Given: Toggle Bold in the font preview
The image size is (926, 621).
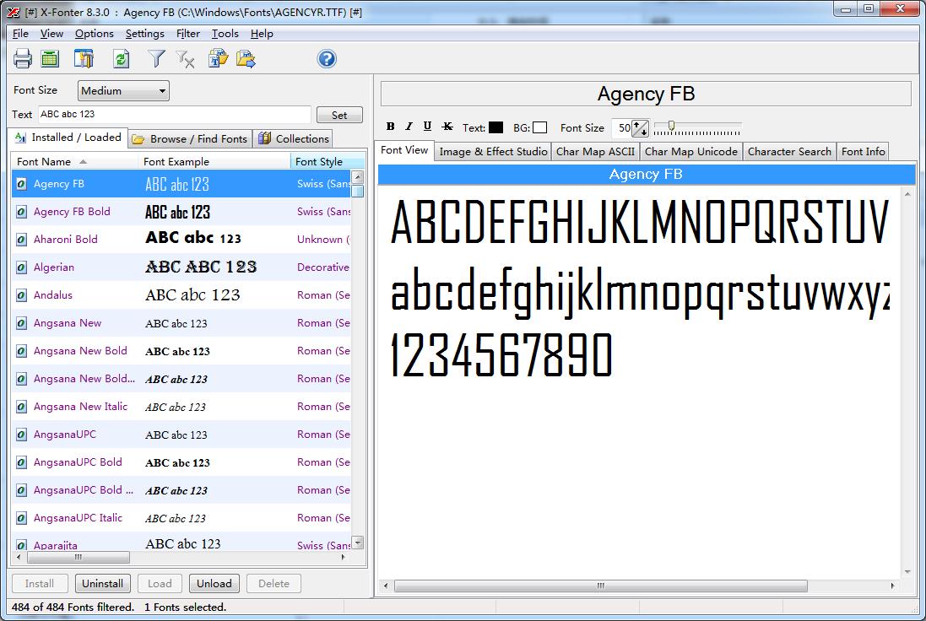Looking at the screenshot, I should pyautogui.click(x=390, y=127).
